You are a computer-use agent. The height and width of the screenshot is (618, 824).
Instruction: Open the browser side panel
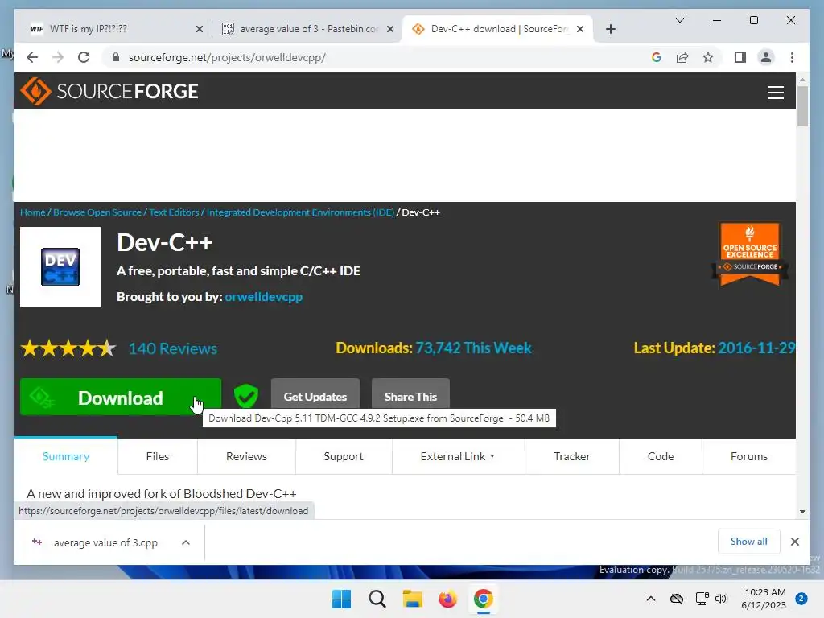point(740,57)
